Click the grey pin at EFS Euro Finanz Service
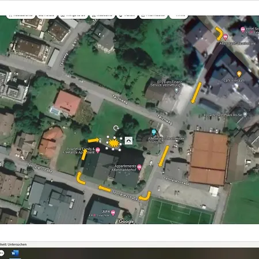This screenshot has height=259, width=259. (177, 90)
